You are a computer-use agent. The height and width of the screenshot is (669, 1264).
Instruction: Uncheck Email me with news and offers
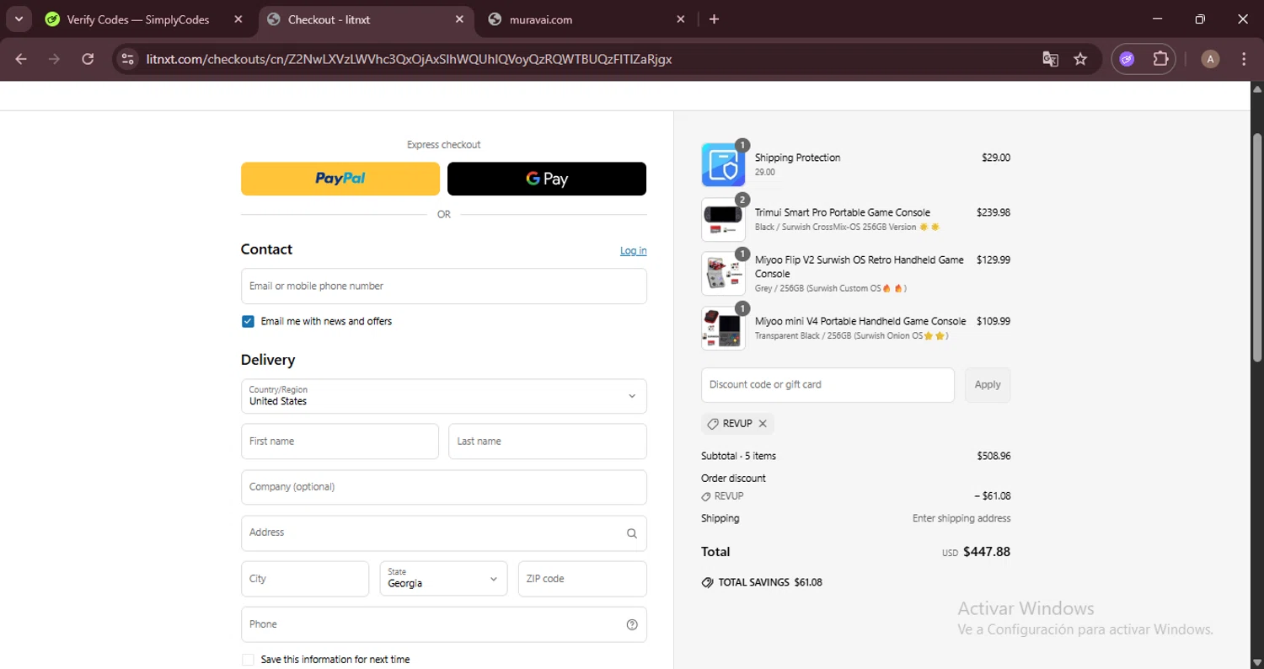248,321
